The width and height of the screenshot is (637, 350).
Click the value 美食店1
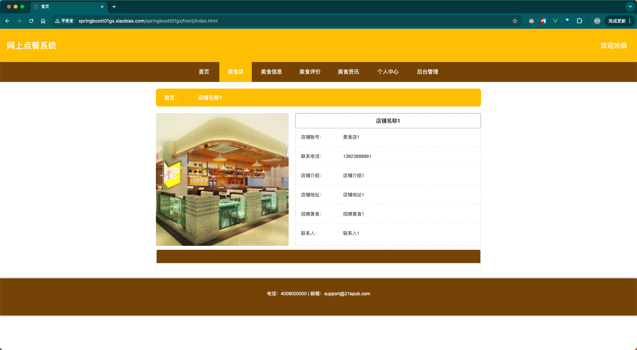[x=351, y=137]
